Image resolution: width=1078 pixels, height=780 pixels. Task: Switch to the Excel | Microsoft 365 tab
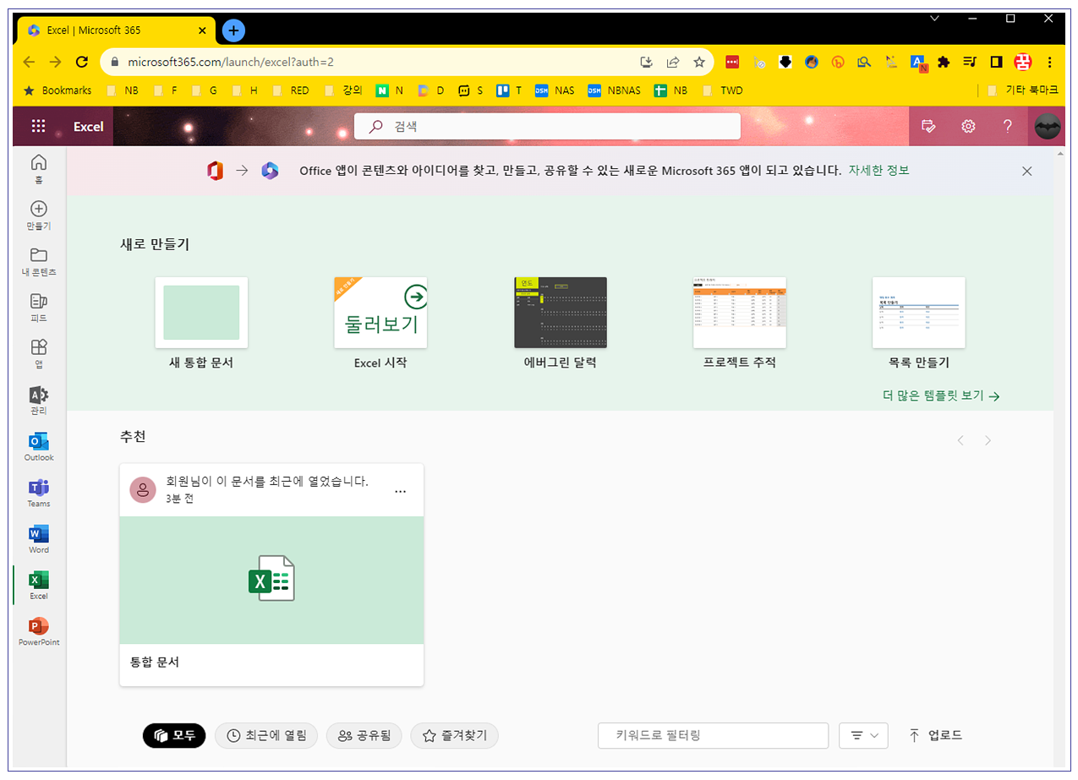click(117, 30)
